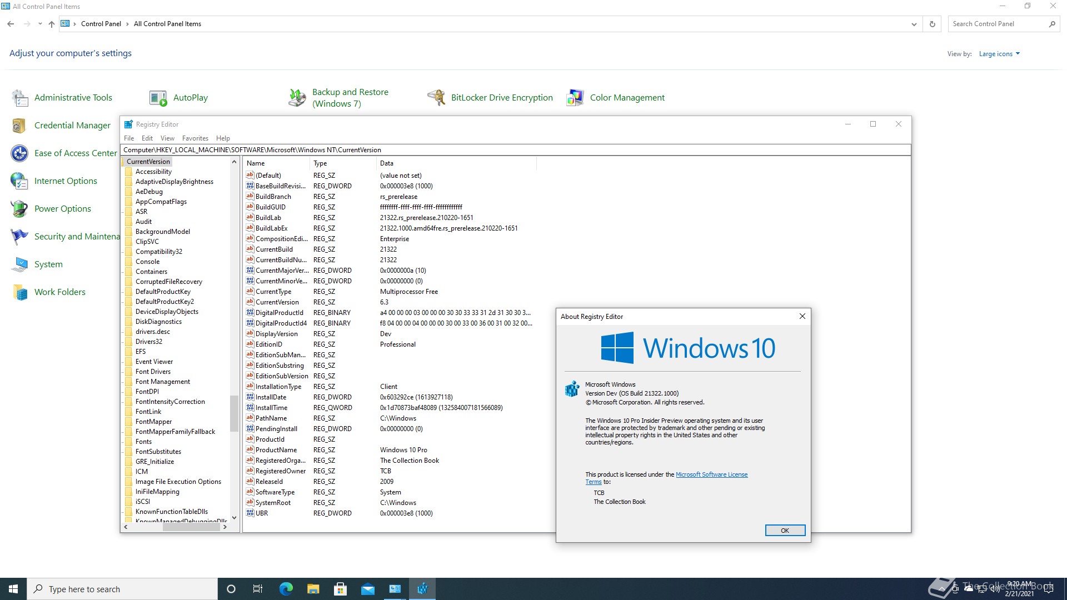Viewport: 1067px width, 600px height.
Task: Click the Control Panel breadcrumb segment
Action: tap(101, 24)
